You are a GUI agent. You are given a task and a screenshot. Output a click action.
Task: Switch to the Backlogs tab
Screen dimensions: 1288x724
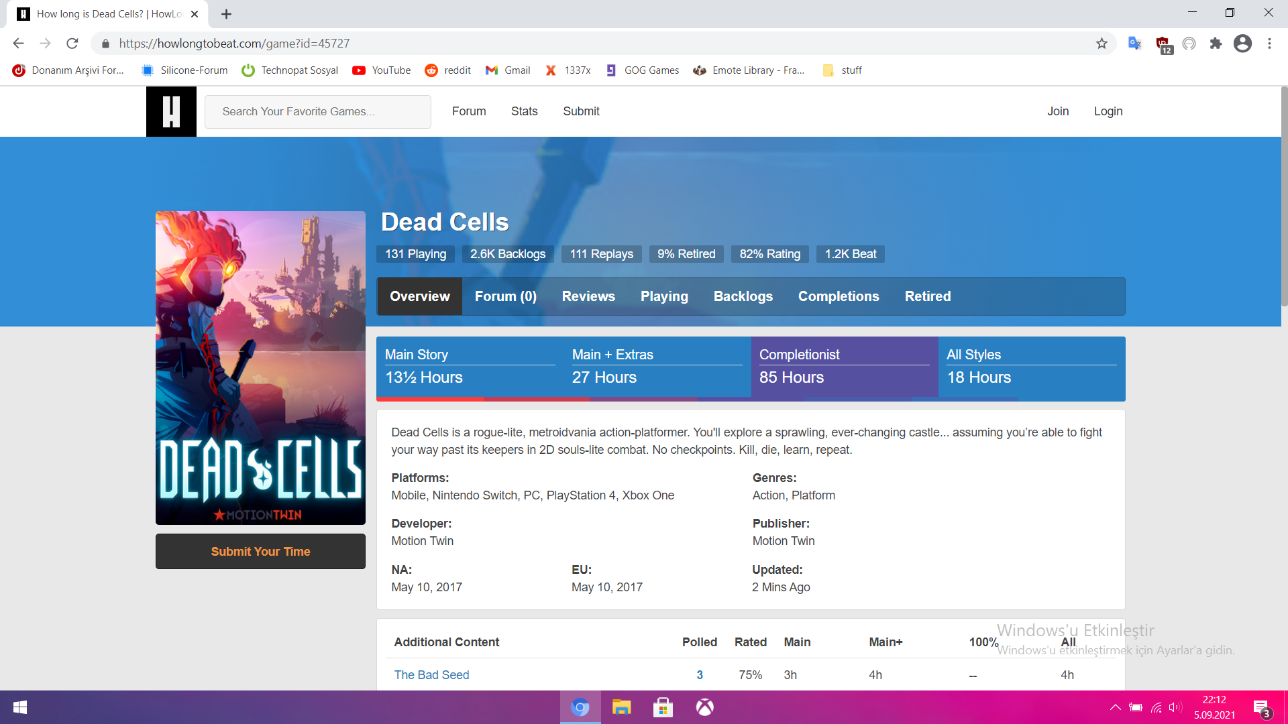pyautogui.click(x=743, y=296)
